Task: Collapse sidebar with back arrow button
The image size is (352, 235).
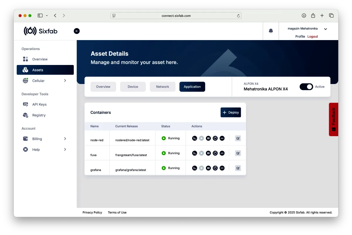Action: (77, 31)
